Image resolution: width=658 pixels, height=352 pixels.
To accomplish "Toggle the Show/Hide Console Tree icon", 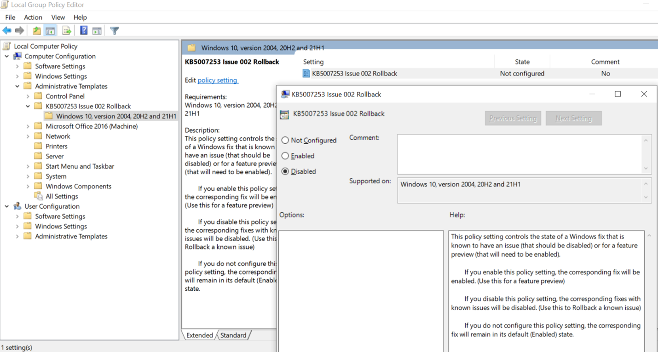I will (51, 30).
